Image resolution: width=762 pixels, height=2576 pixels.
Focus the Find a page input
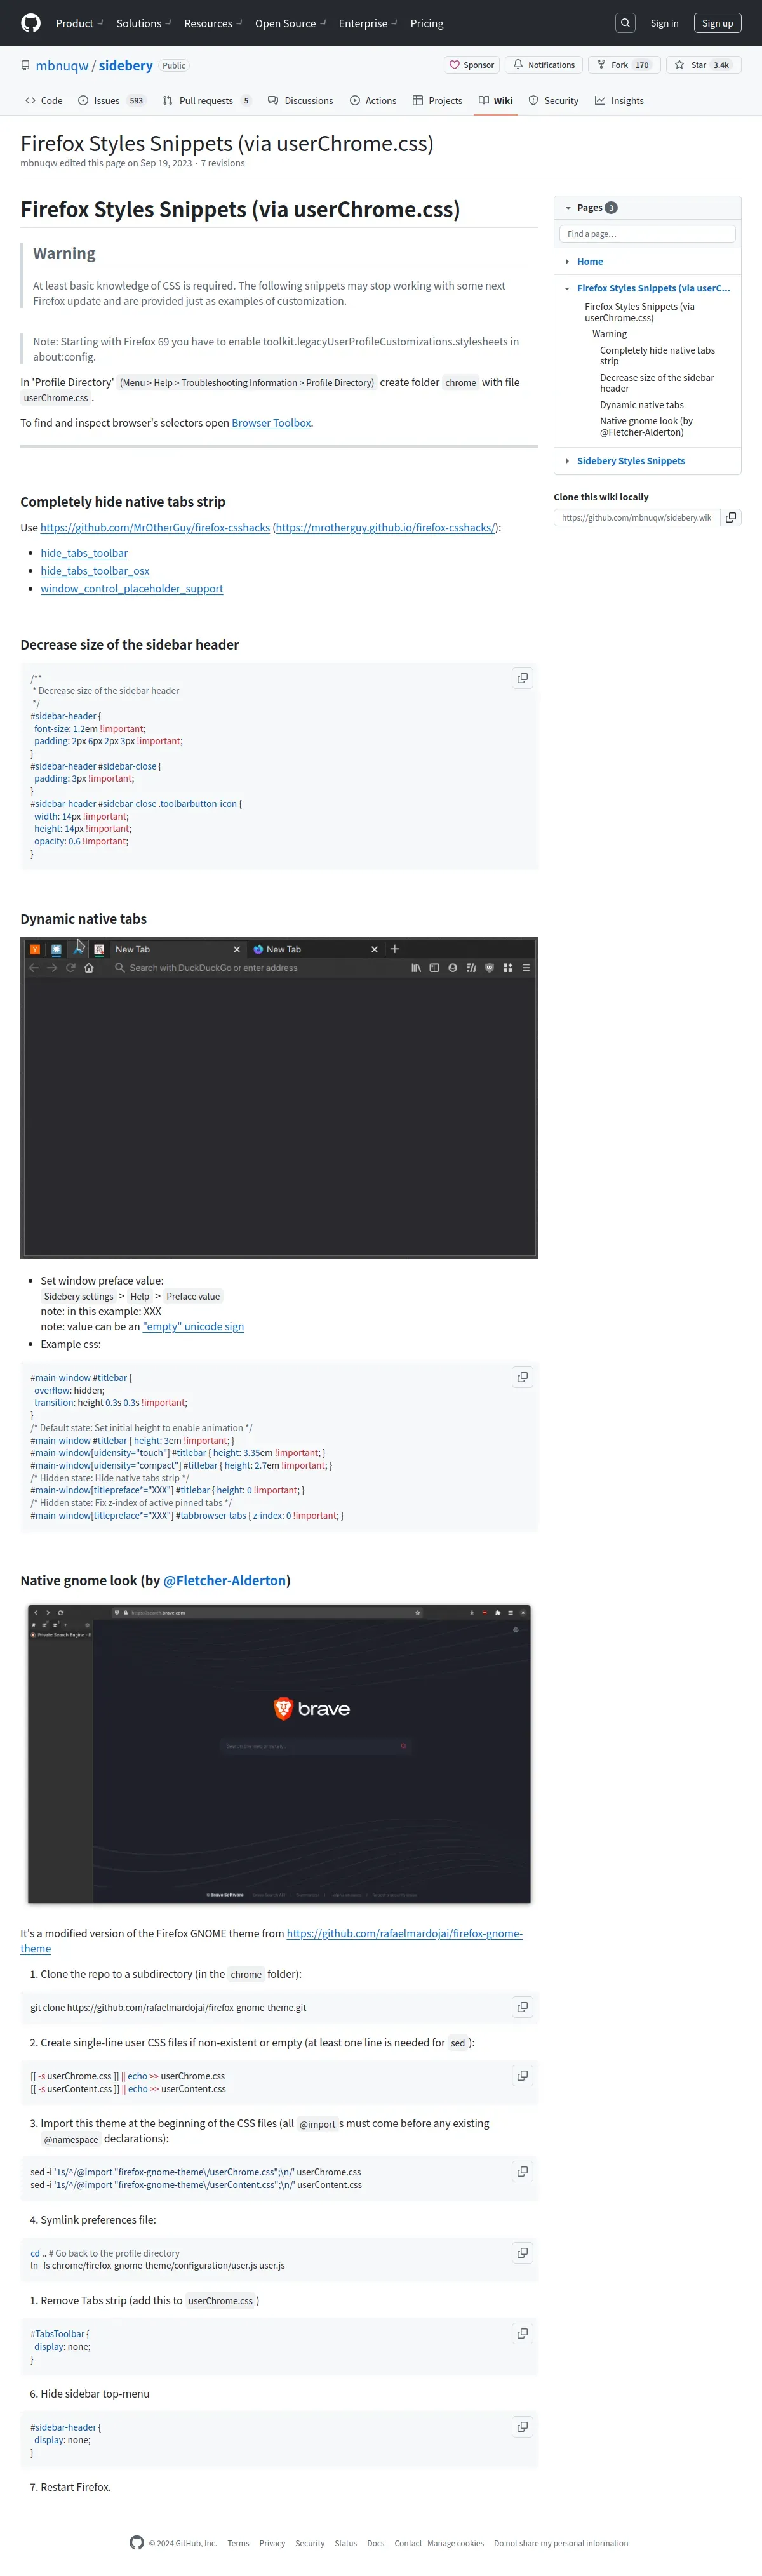[647, 234]
